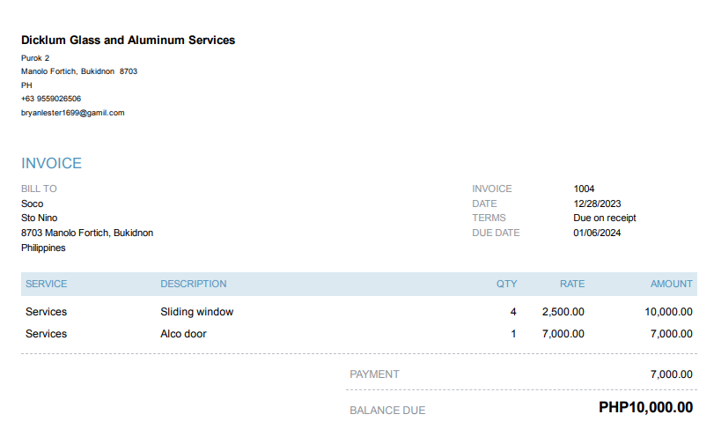This screenshot has width=714, height=444.
Task: Click the SERVICE column header
Action: pos(47,284)
